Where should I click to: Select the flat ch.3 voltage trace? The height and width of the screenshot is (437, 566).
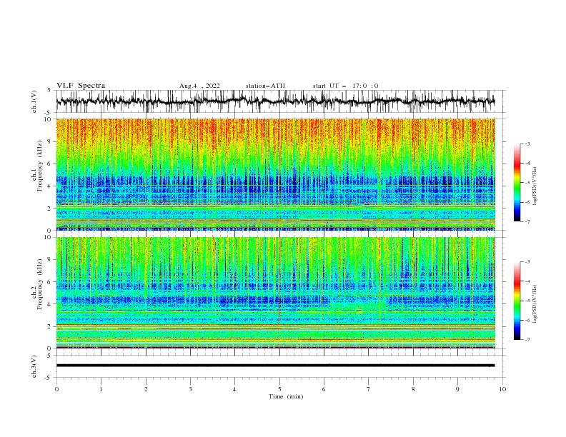coord(275,366)
